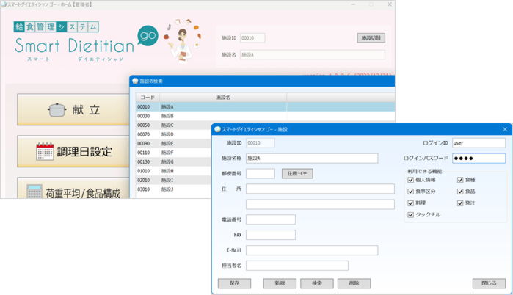The image size is (513, 295).
Task: Sort by the 施設名 column header in facility search
Action: point(223,98)
